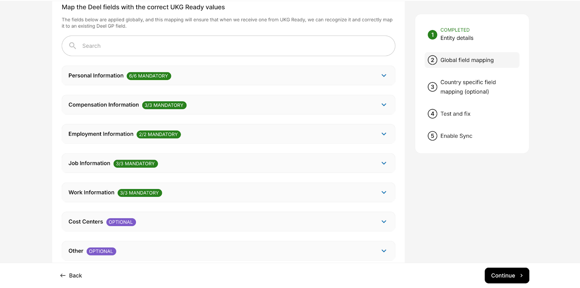Click the Cost Centers heading
This screenshot has width=580, height=288.
86,222
